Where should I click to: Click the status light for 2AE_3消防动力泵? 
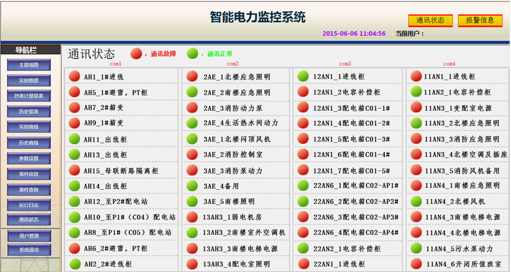(192, 108)
